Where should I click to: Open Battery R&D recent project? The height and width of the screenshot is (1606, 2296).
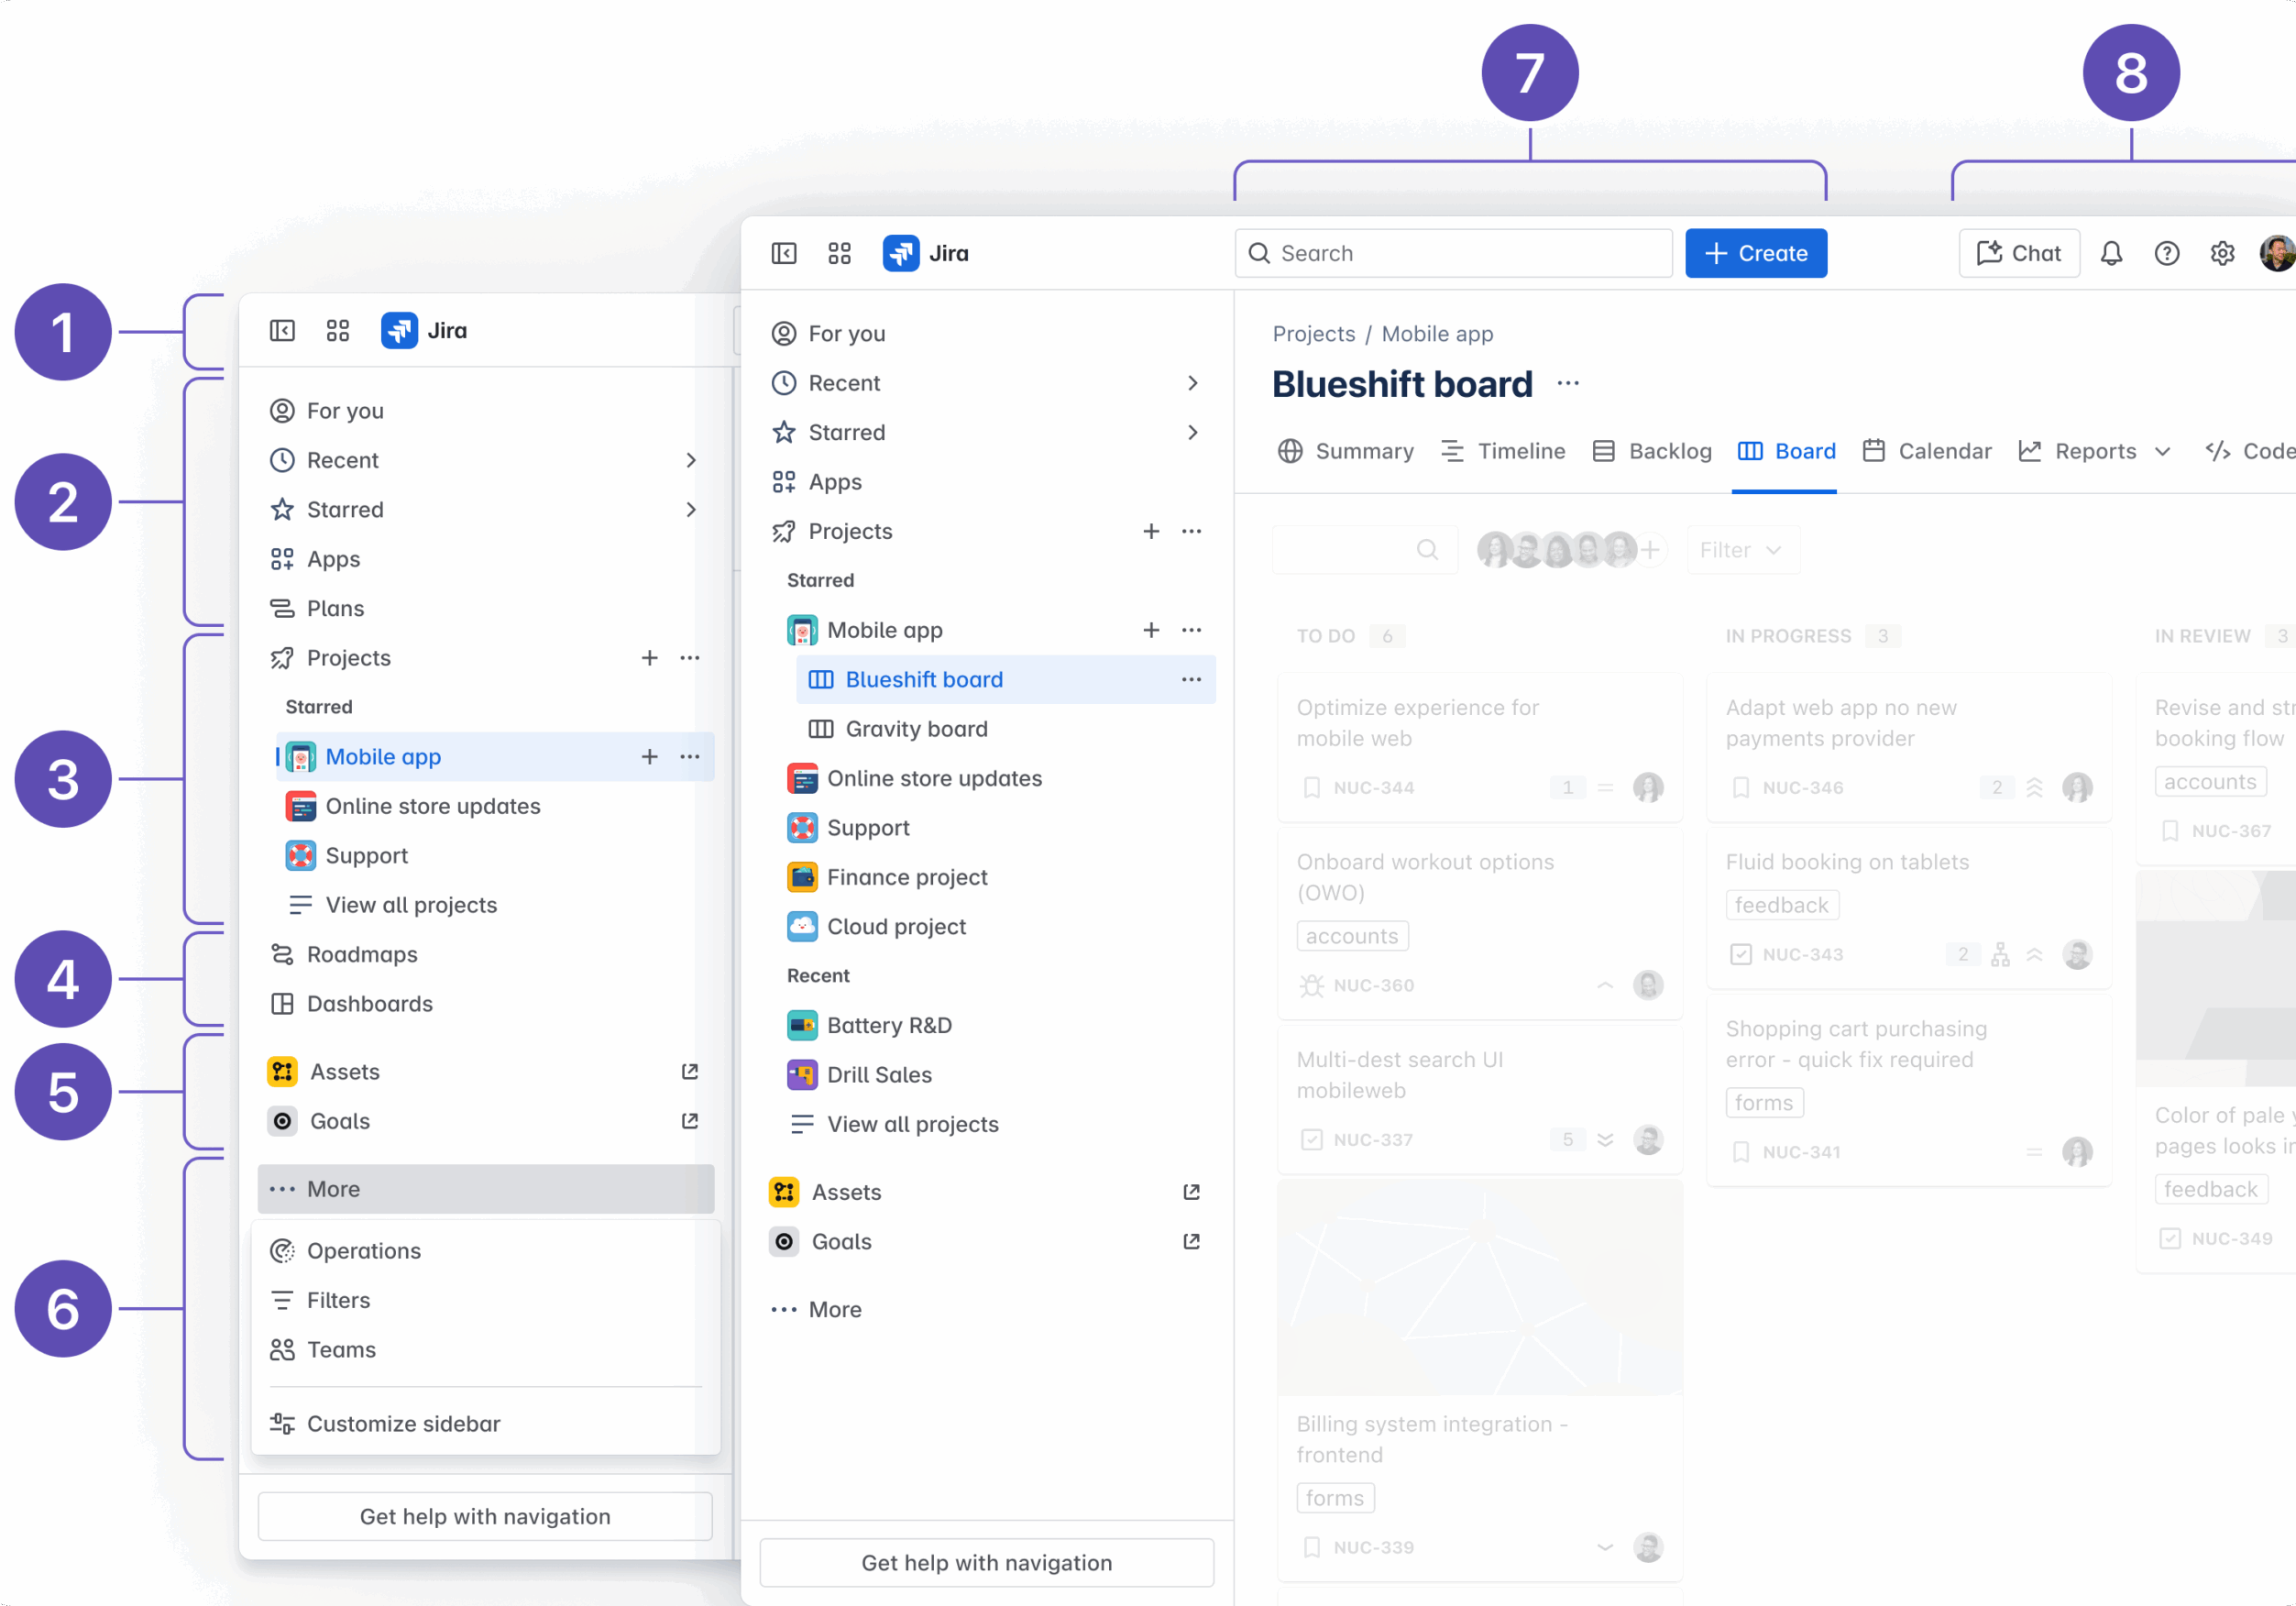coord(996,1025)
